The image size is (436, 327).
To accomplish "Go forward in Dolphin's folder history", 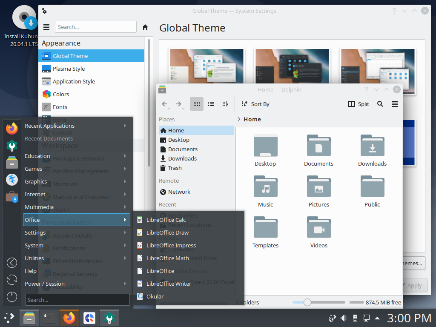I will point(179,104).
